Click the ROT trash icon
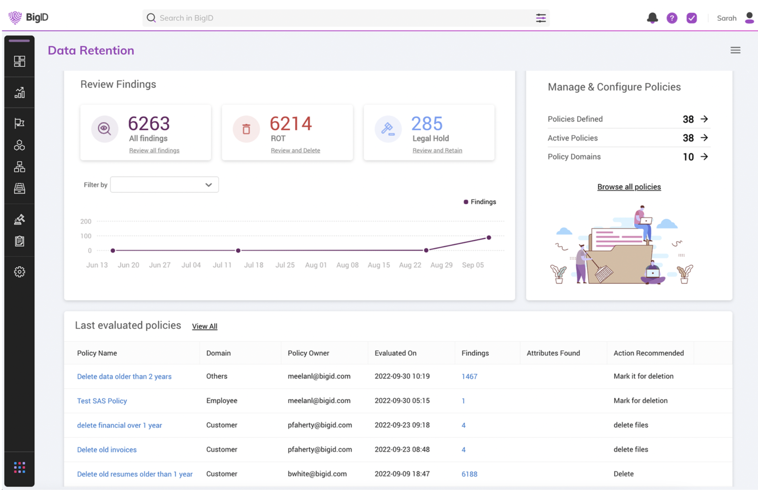Viewport: 758px width, 490px height. [x=246, y=129]
